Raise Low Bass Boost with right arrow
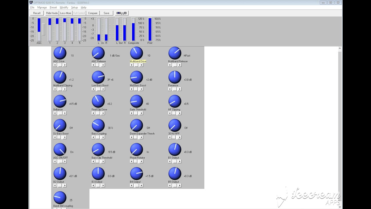Image resolution: width=371 pixels, height=209 pixels. (x=103, y=89)
